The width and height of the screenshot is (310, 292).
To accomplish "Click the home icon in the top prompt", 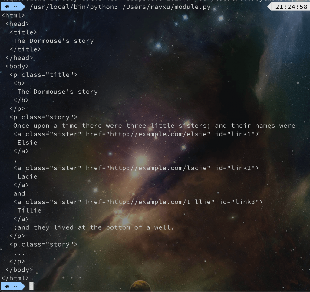I will (7, 7).
